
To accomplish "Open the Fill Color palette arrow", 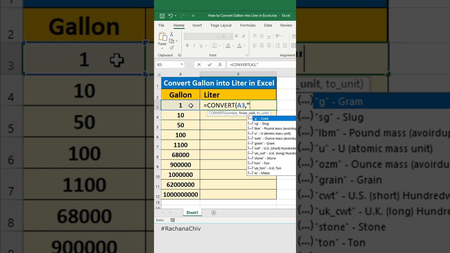I will pos(233,46).
